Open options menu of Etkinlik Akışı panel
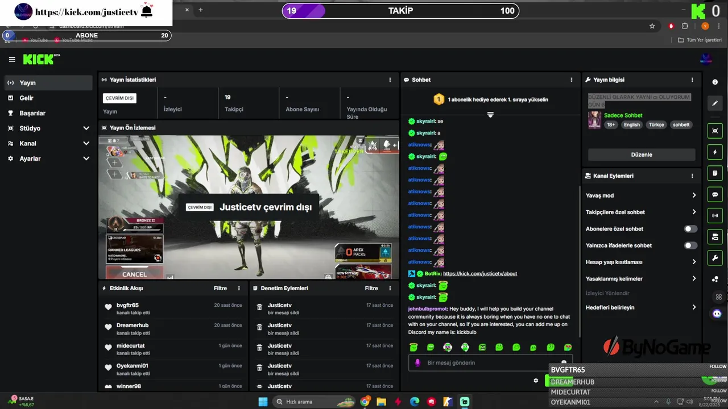Screen dimensions: 728x409 point(239,289)
